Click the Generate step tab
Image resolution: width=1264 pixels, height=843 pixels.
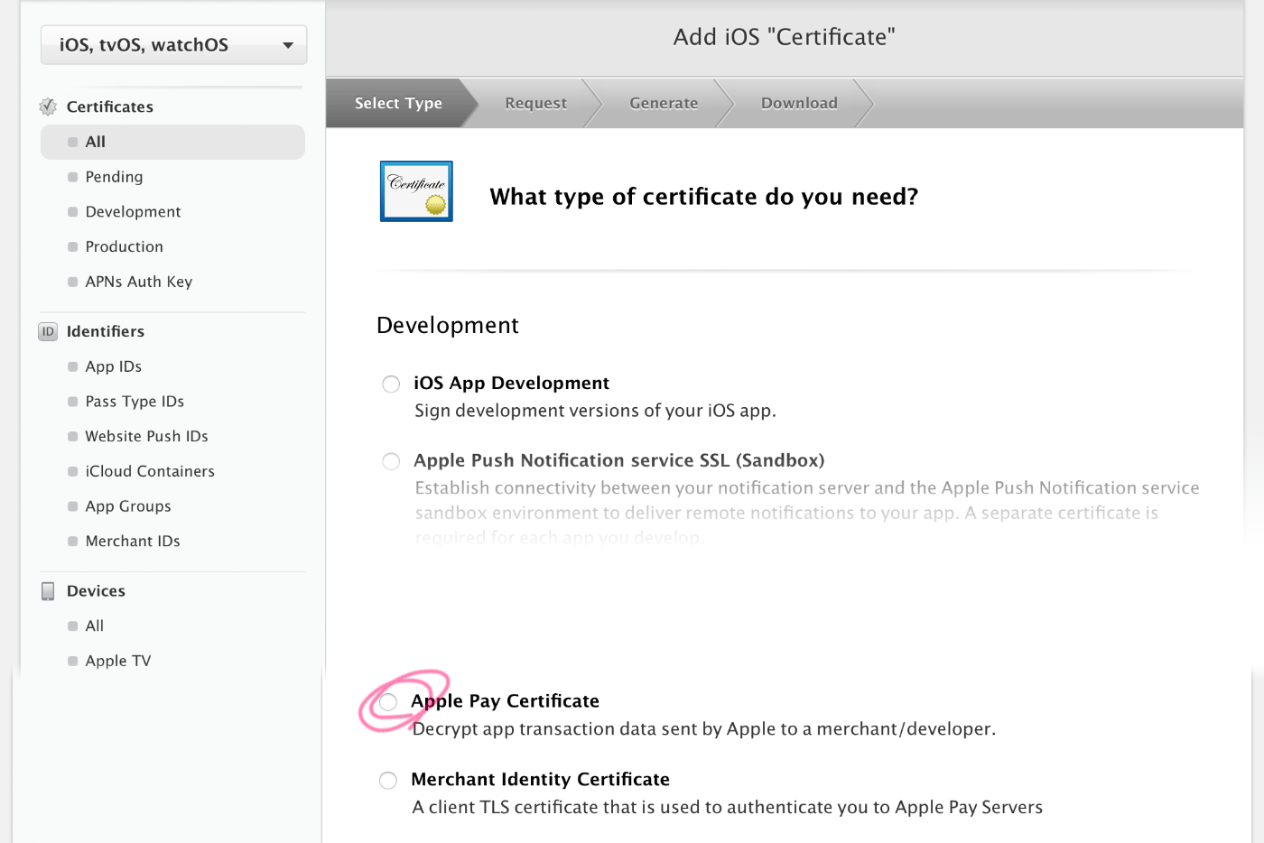coord(664,103)
